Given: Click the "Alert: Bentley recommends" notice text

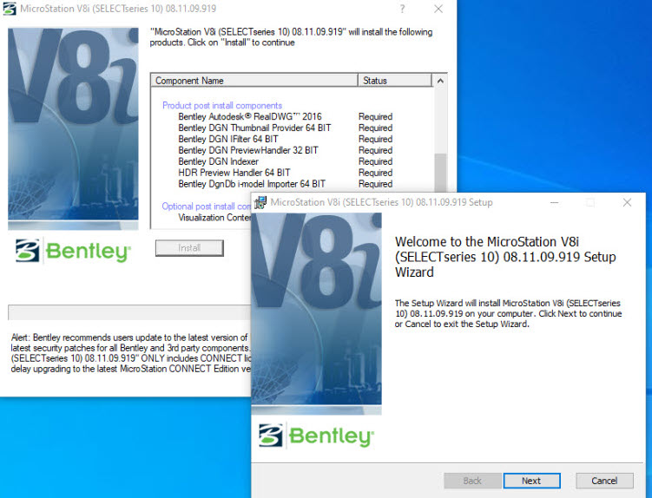Looking at the screenshot, I should click(x=131, y=353).
